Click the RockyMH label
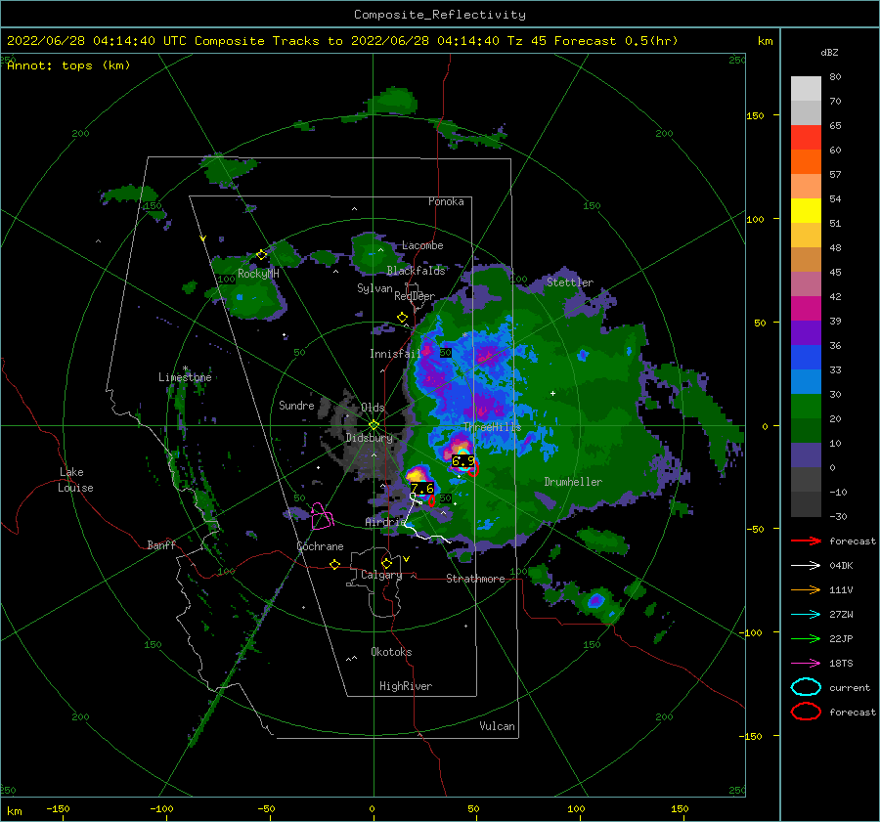 (258, 274)
